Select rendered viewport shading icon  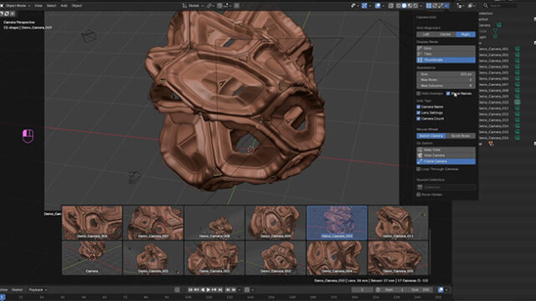coord(415,6)
